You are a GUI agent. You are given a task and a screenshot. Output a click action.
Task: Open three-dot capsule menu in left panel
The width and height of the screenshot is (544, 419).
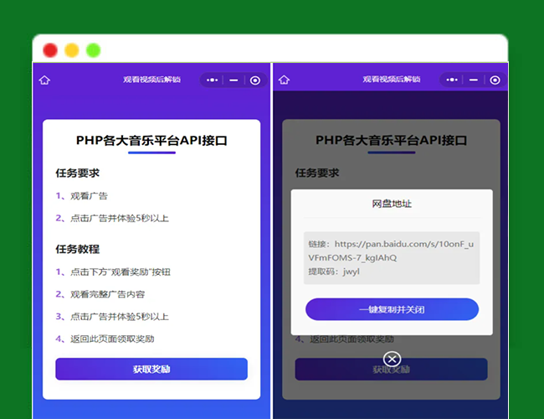pyautogui.click(x=213, y=80)
